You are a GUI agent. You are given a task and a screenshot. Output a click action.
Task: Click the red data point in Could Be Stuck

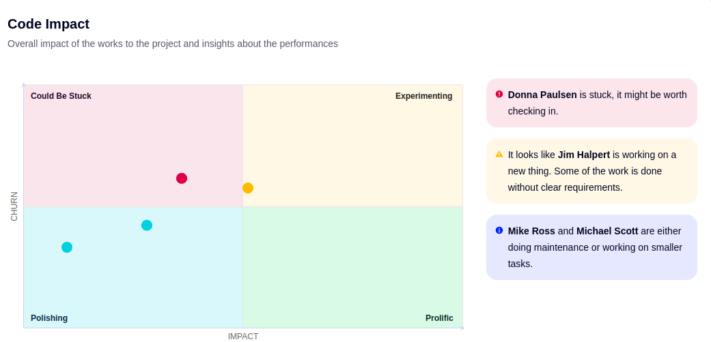coord(182,178)
